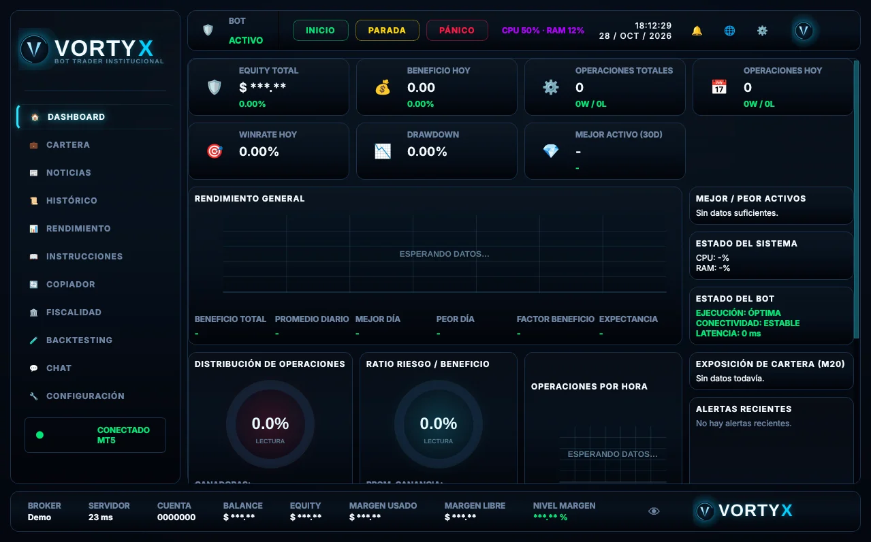Click the Rendimiento General chart area
The width and height of the screenshot is (871, 542).
pos(444,254)
